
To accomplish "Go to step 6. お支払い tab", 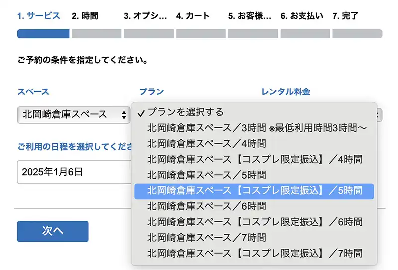I will (301, 16).
